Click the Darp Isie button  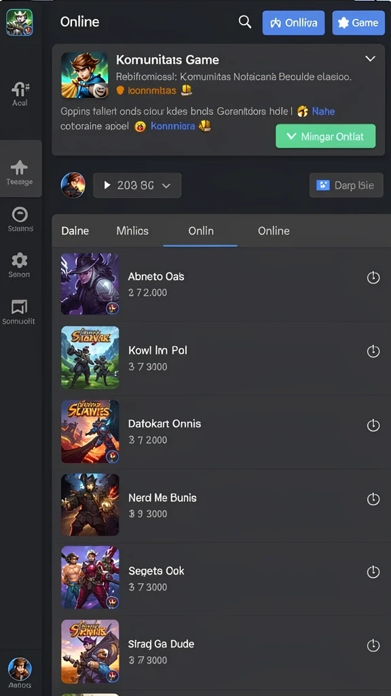(x=346, y=185)
